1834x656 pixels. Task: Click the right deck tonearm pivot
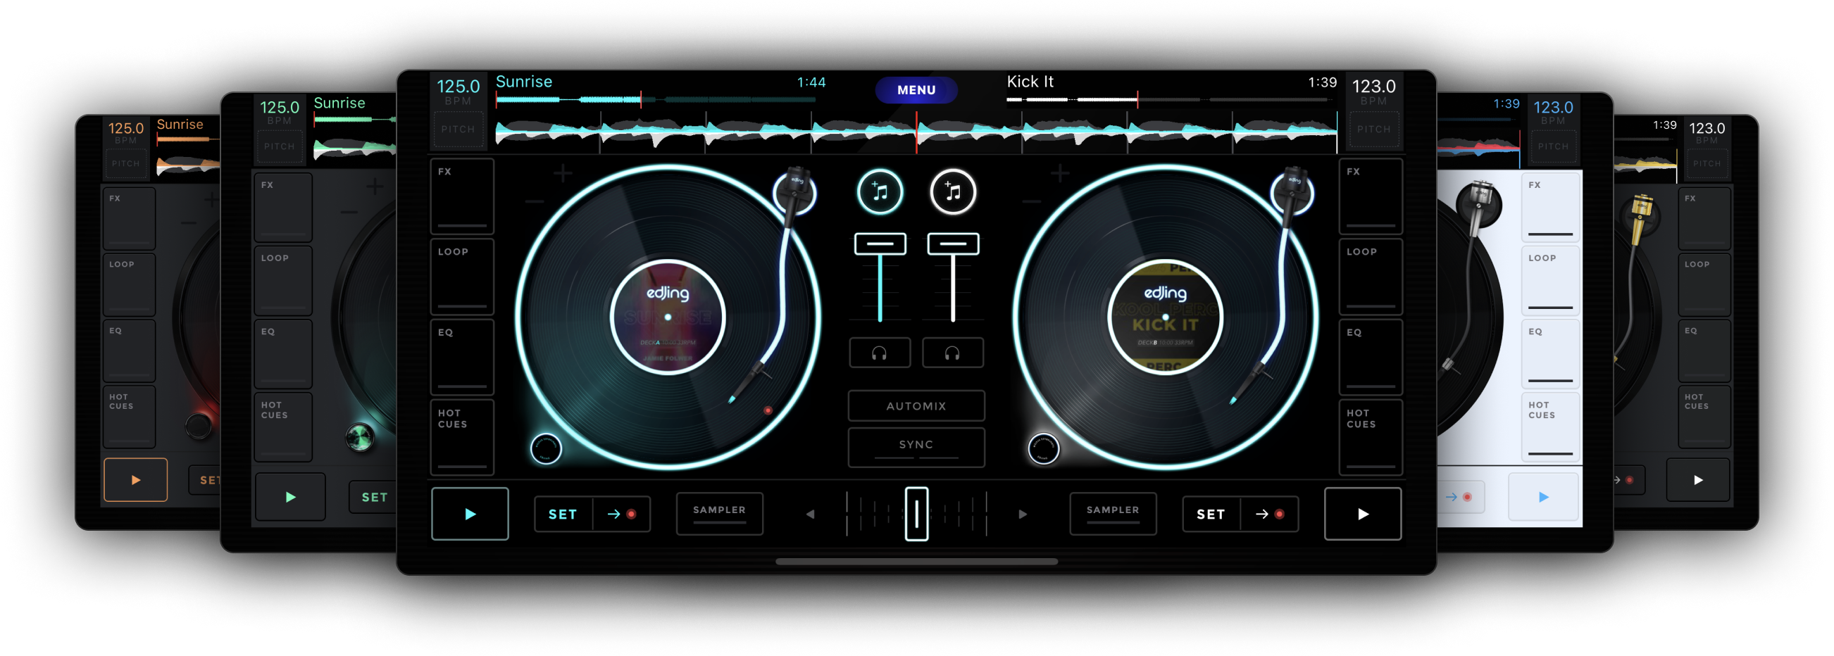point(1292,191)
